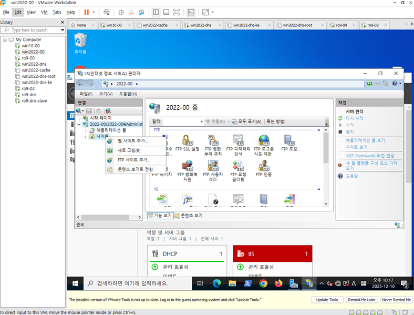Viewport: 414px width, 315px height.
Task: Choose Refresh from the context menu
Action: pyautogui.click(x=129, y=150)
